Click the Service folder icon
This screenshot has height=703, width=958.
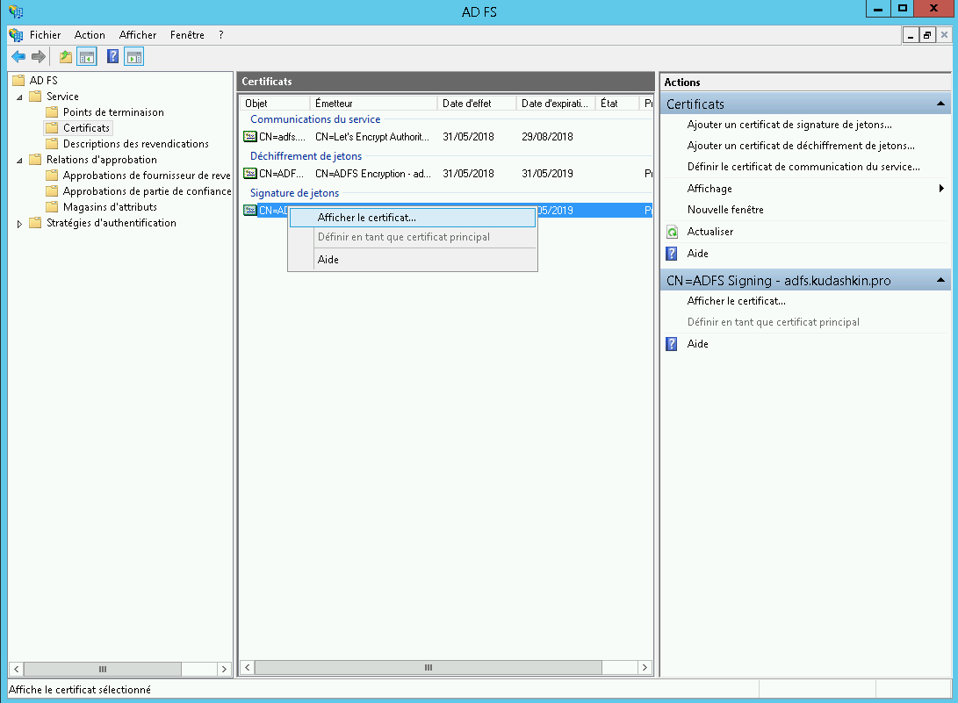35,96
